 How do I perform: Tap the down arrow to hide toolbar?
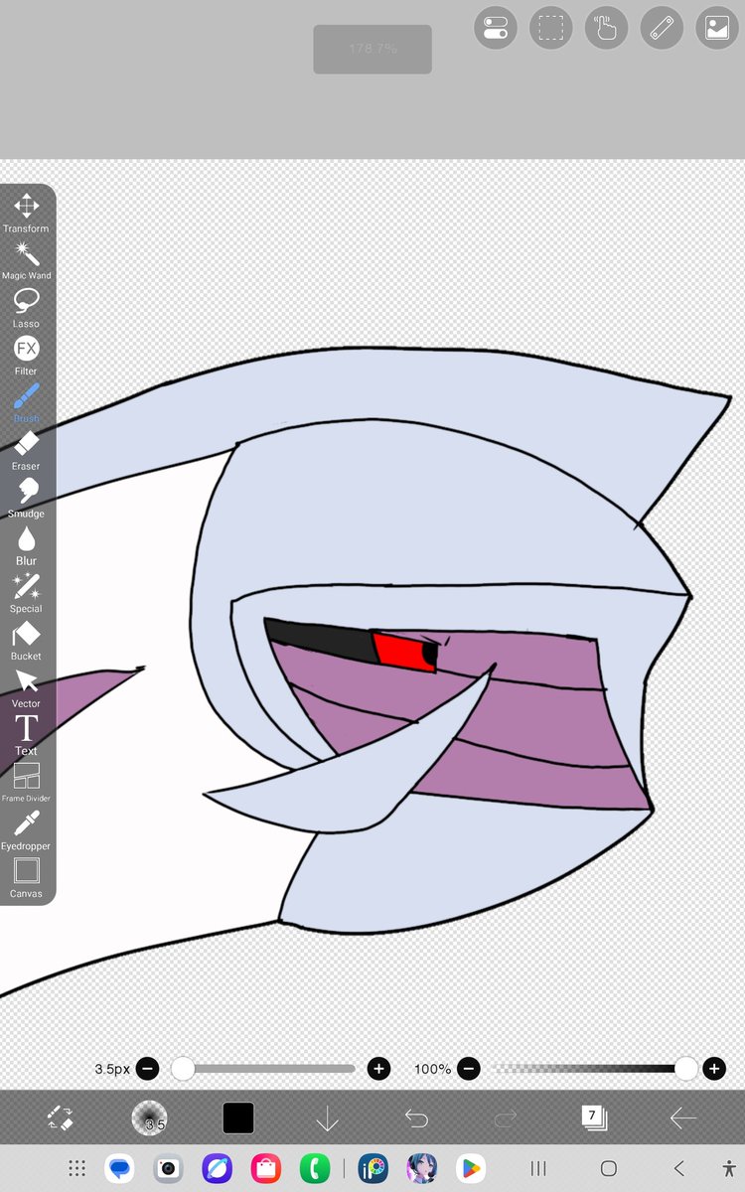coord(328,1119)
